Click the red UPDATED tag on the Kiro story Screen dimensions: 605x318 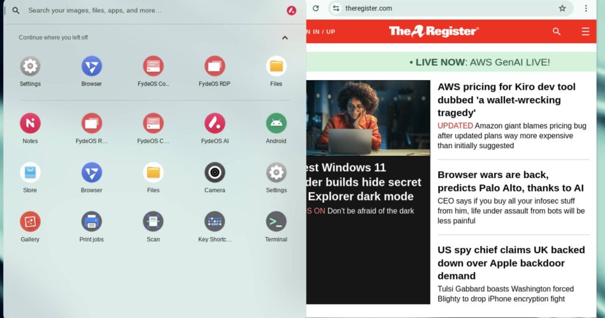455,126
